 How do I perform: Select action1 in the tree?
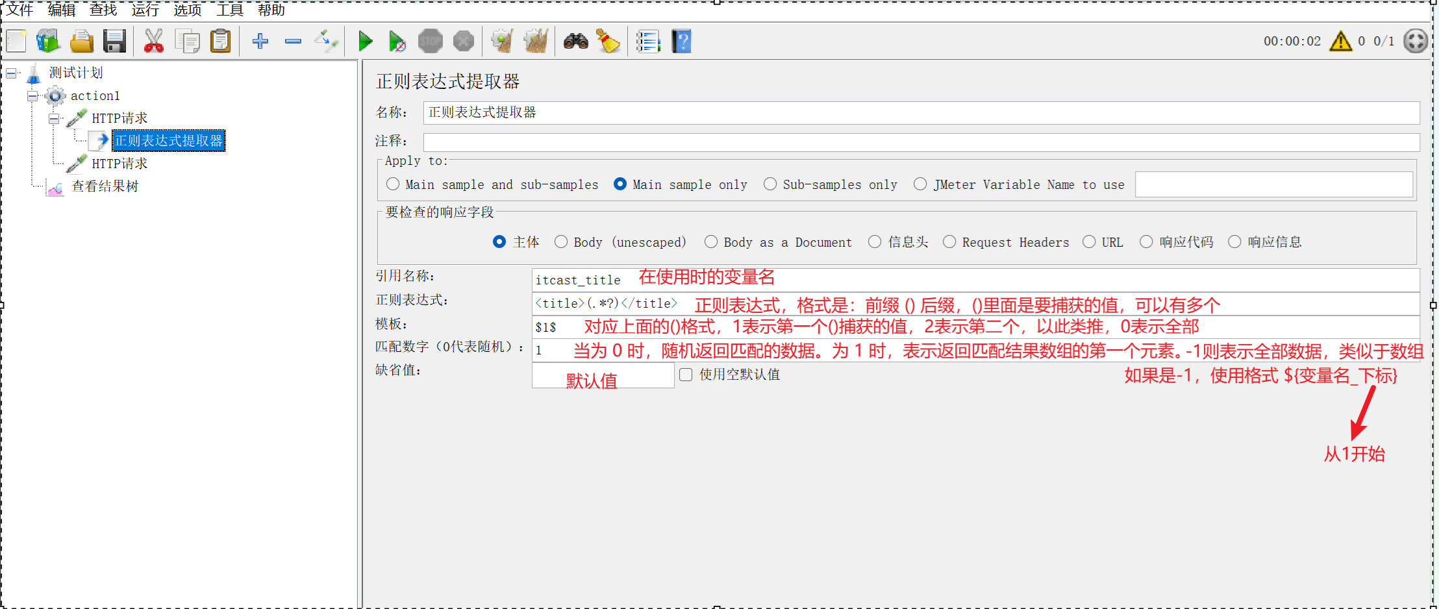tap(95, 96)
